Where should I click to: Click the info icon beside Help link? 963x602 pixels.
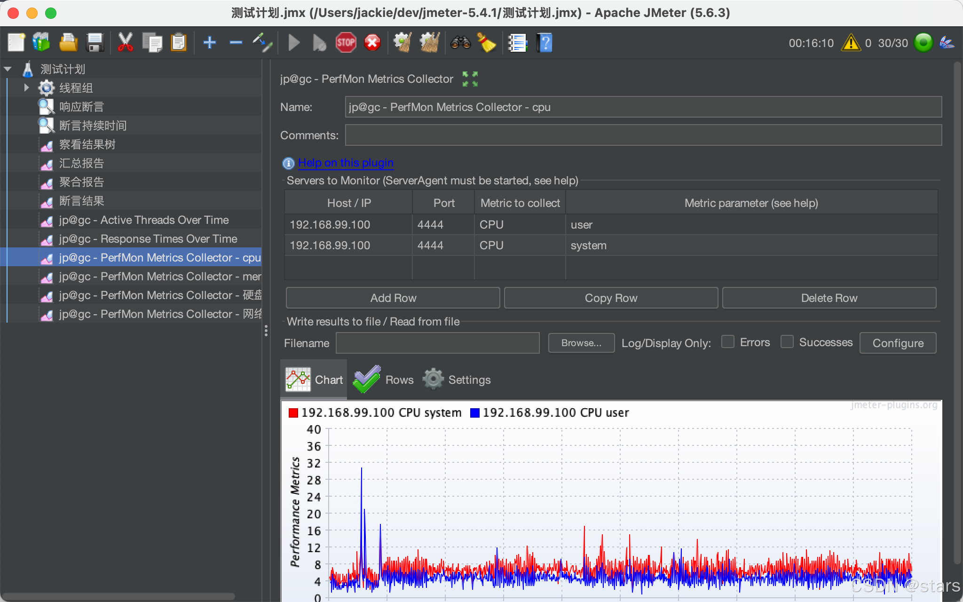[x=288, y=163]
